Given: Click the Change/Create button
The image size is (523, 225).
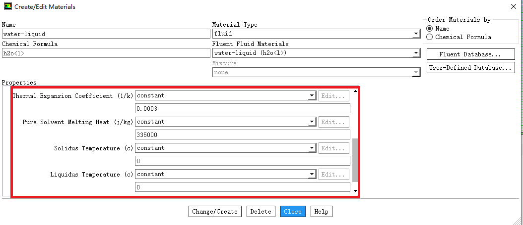Looking at the screenshot, I should 215,212.
